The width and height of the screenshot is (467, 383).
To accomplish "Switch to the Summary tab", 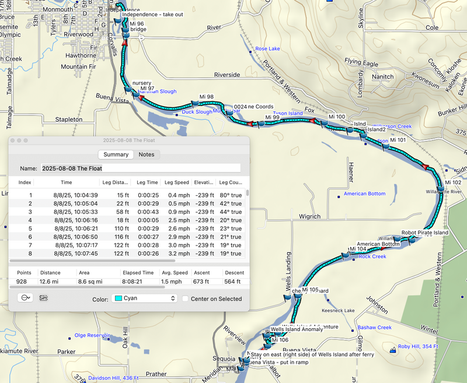I will (116, 154).
